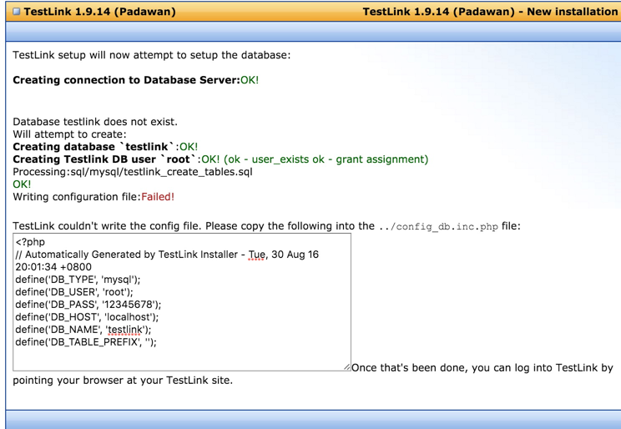Click the "sql/mysql/testlink_create_tables.sql" processing line

pos(132,172)
